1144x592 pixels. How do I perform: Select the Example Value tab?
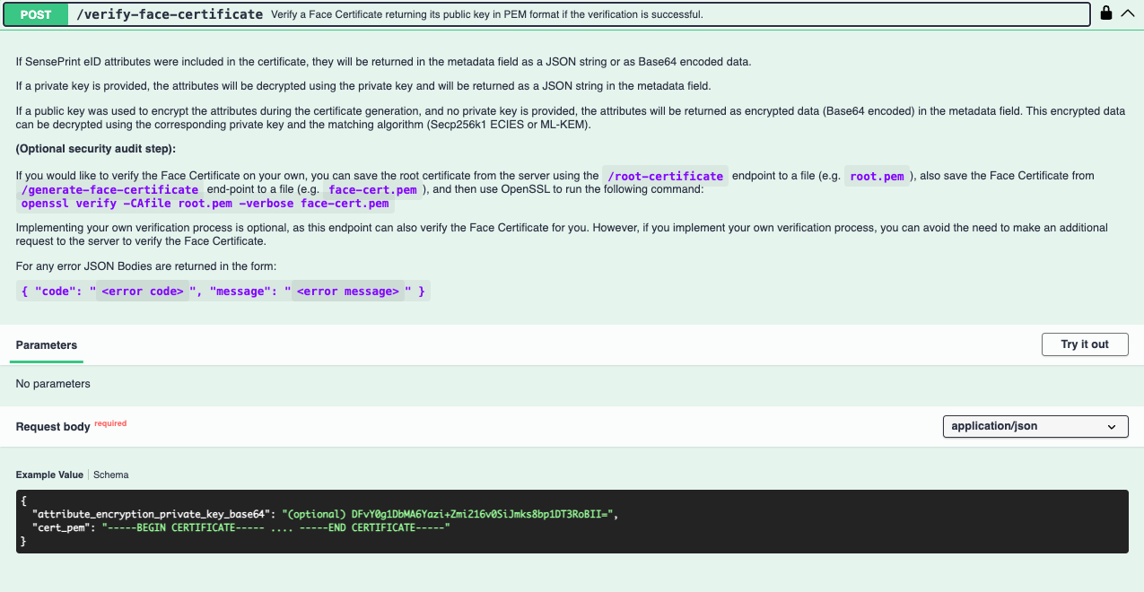coord(49,474)
